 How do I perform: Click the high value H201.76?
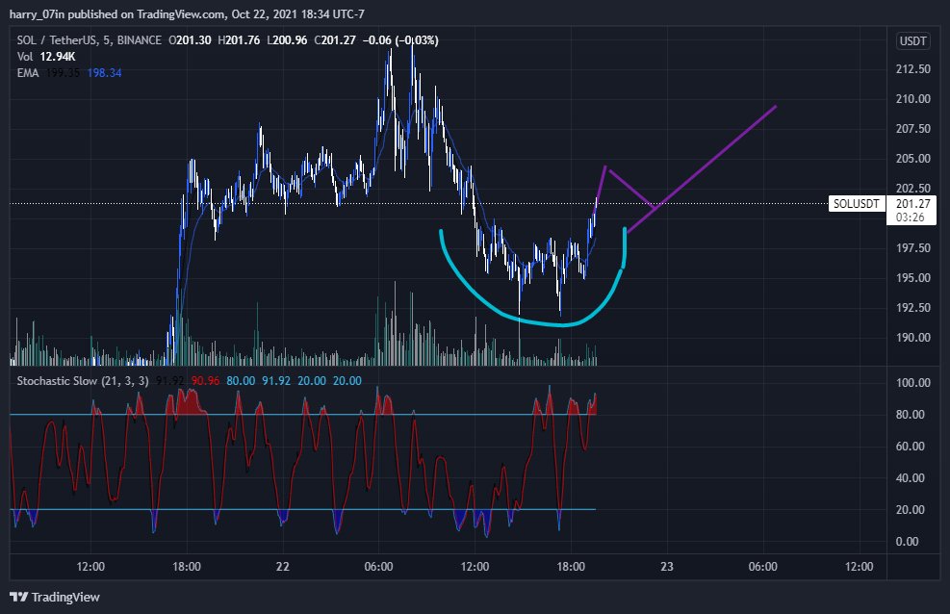click(x=239, y=40)
